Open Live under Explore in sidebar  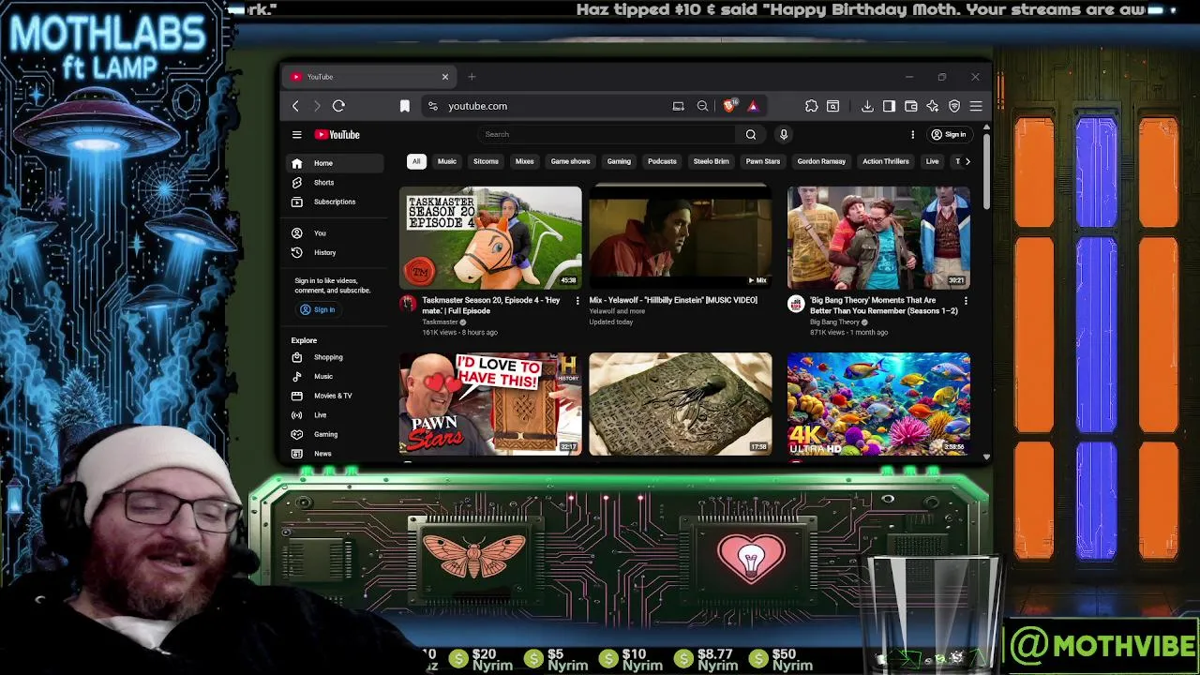pyautogui.click(x=336, y=414)
